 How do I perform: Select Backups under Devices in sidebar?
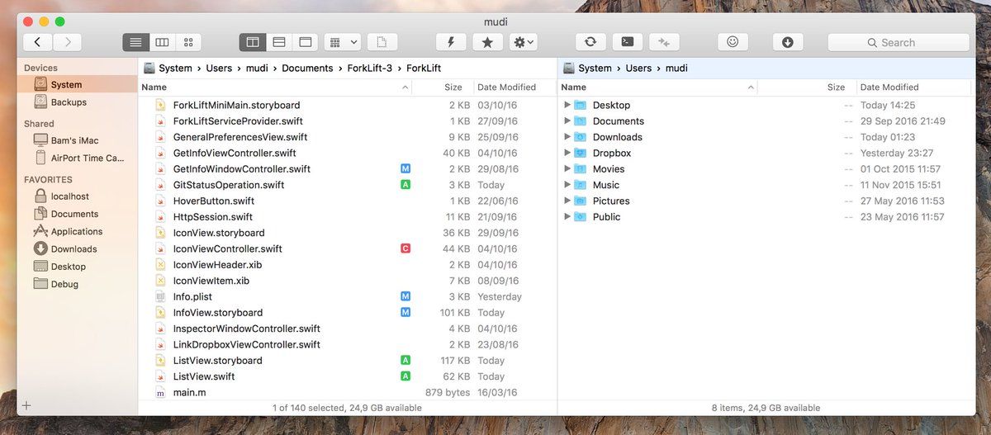(x=69, y=102)
